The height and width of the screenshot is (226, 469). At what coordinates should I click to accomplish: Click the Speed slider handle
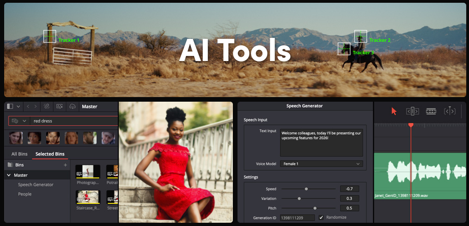[x=306, y=189]
